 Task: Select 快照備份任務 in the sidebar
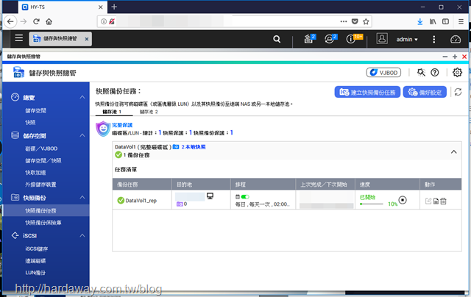click(46, 210)
